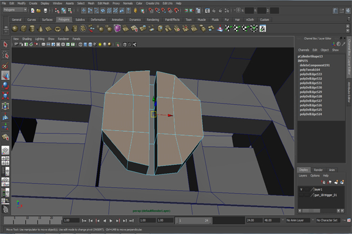Open the Polygons menu set dropdown

click(x=15, y=10)
